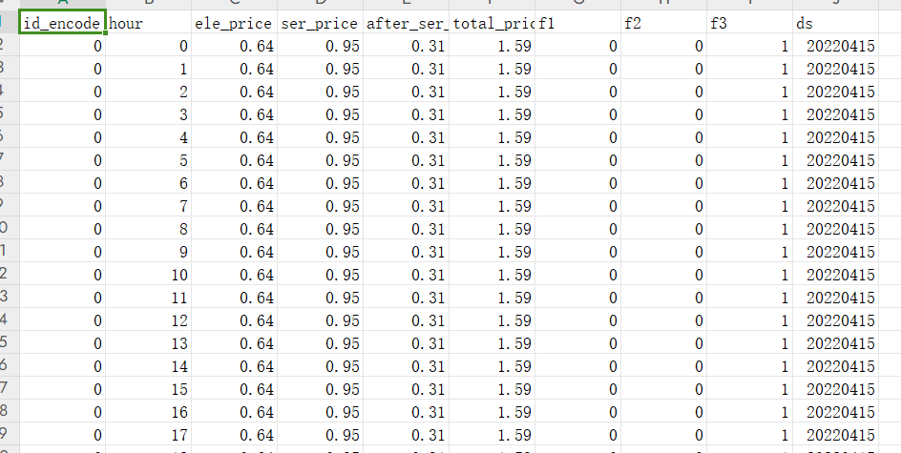
Task: Click the f2 header cell
Action: click(x=663, y=23)
